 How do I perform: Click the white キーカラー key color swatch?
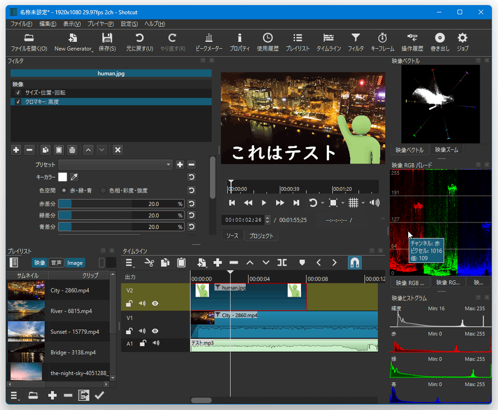point(63,177)
